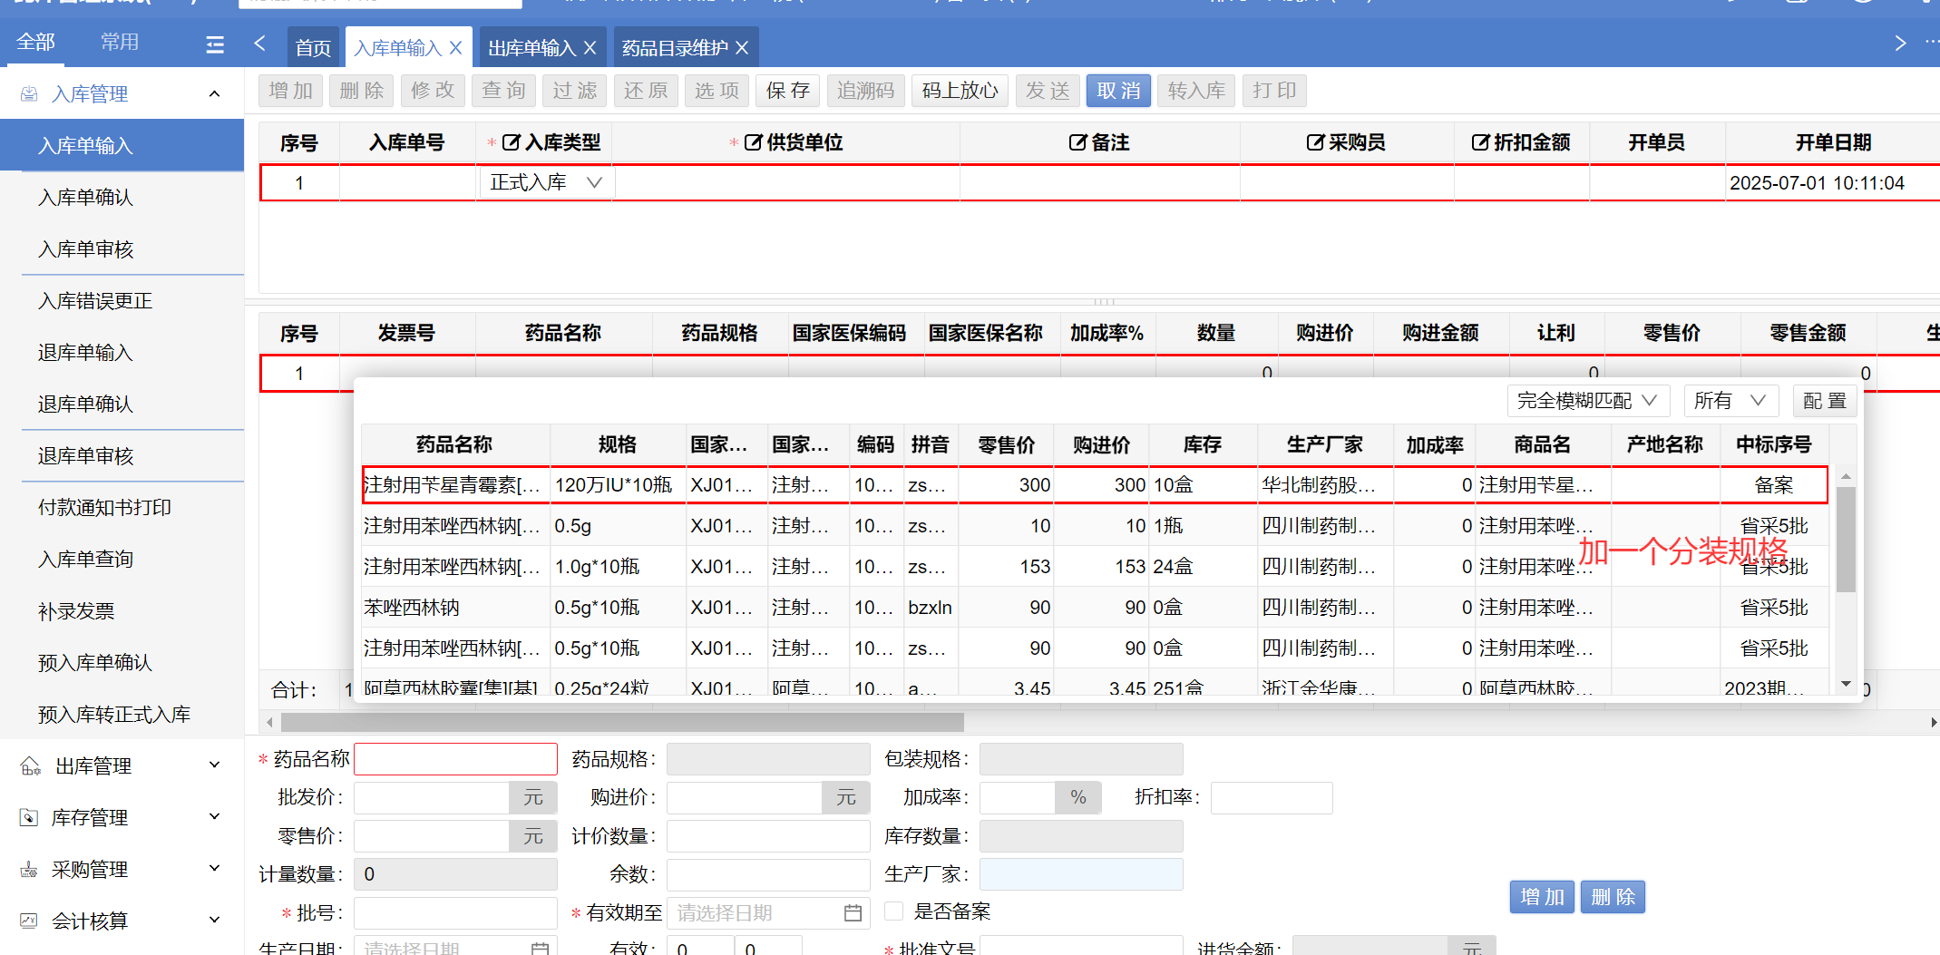Close the 出库单输入 tab
1940x955 pixels.
(x=590, y=47)
